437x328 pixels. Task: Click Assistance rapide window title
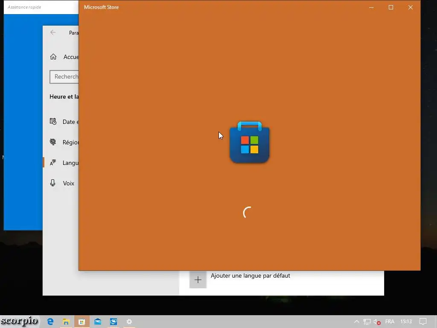click(x=24, y=7)
